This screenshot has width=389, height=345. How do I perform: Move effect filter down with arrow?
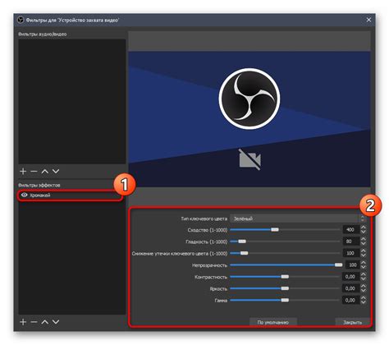[56, 322]
